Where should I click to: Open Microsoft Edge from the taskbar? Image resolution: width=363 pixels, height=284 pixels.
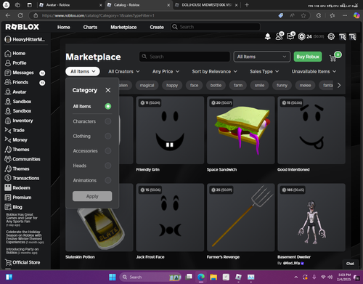(201, 277)
